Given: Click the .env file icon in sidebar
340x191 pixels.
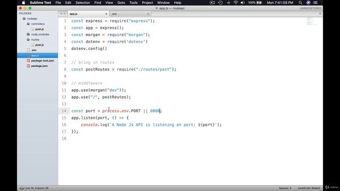Looking at the screenshot, I should (28, 50).
